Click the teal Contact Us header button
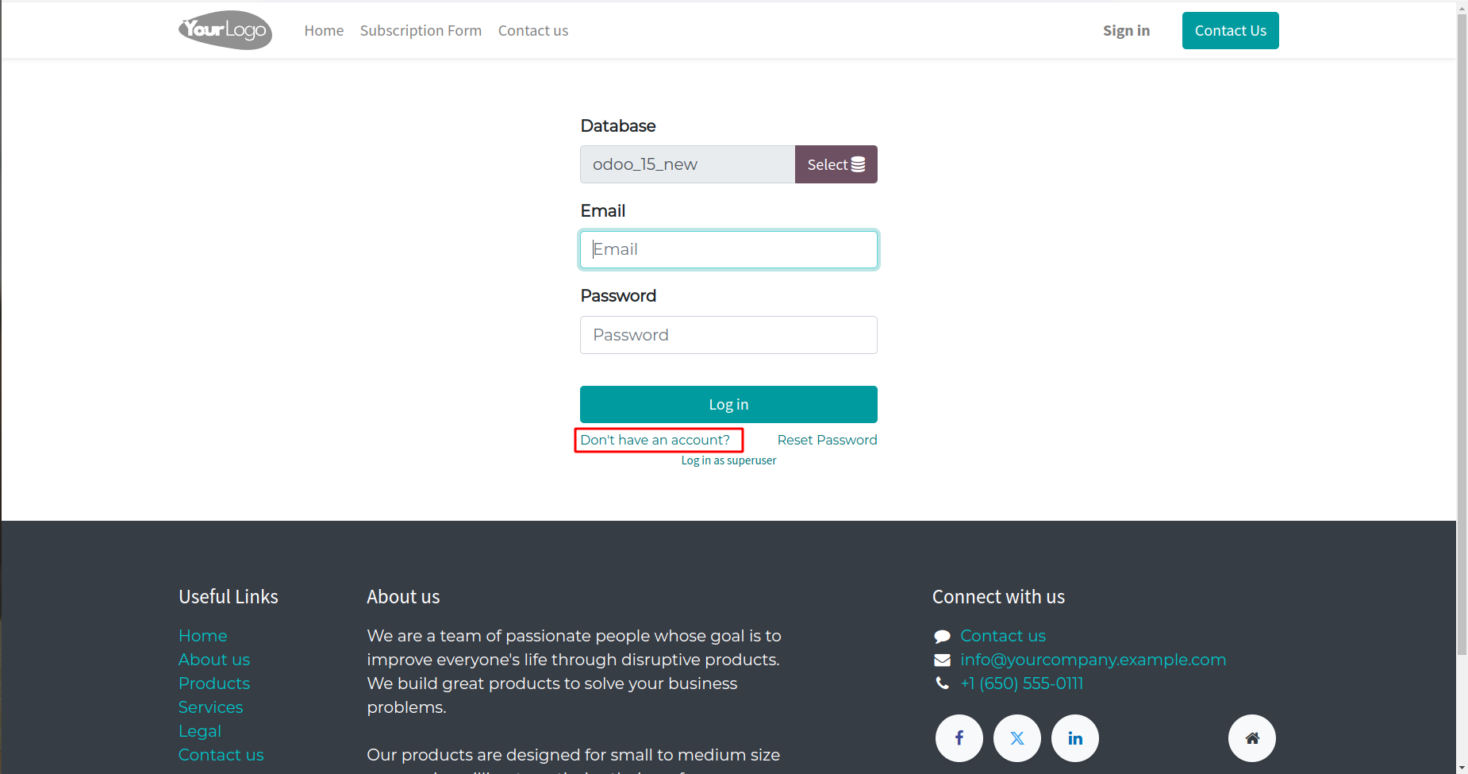Screen dimensions: 1468x774 1230,30
